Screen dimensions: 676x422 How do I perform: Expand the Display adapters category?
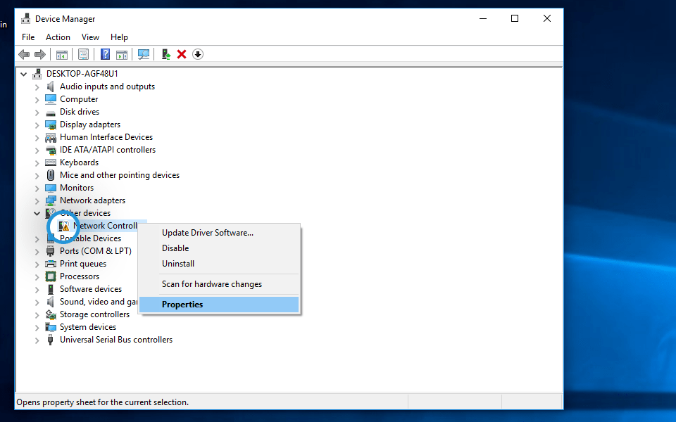click(37, 124)
